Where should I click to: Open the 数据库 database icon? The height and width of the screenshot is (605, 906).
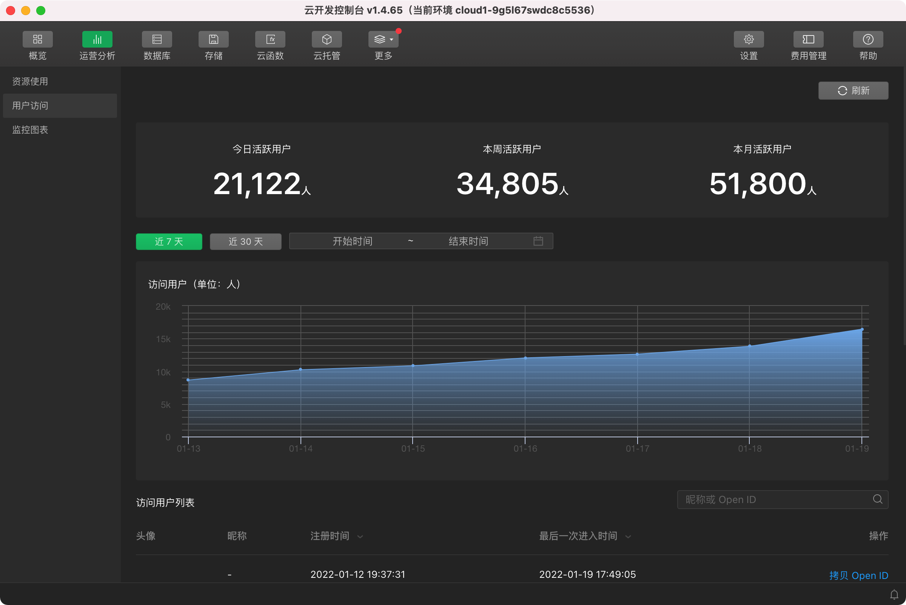coord(157,39)
